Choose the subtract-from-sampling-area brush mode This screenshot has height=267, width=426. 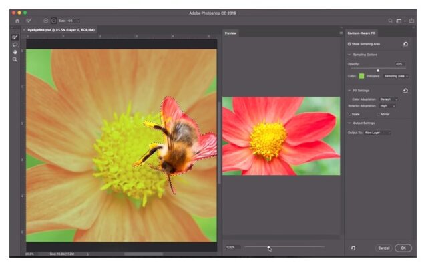pyautogui.click(x=54, y=21)
